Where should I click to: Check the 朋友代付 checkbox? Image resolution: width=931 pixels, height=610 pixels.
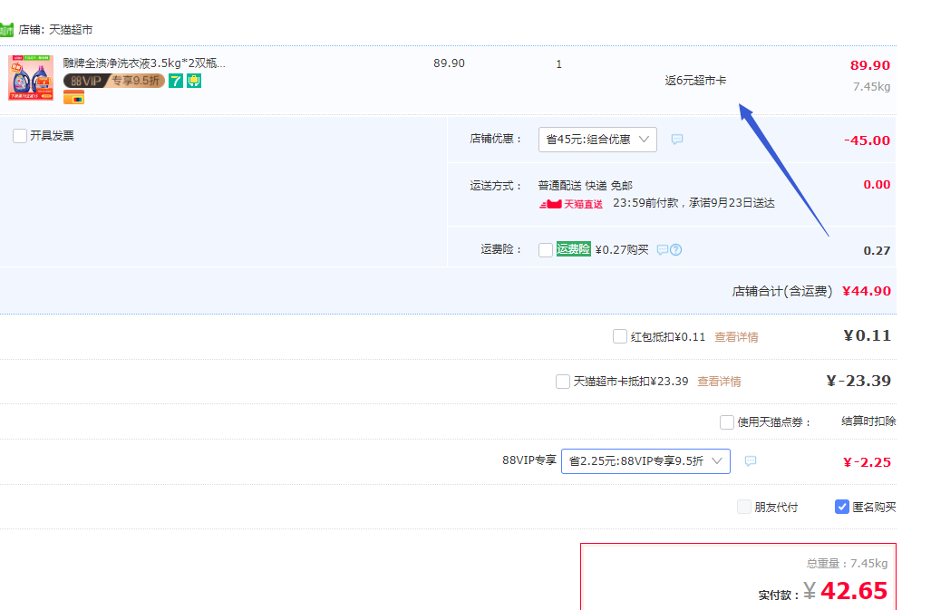(744, 507)
